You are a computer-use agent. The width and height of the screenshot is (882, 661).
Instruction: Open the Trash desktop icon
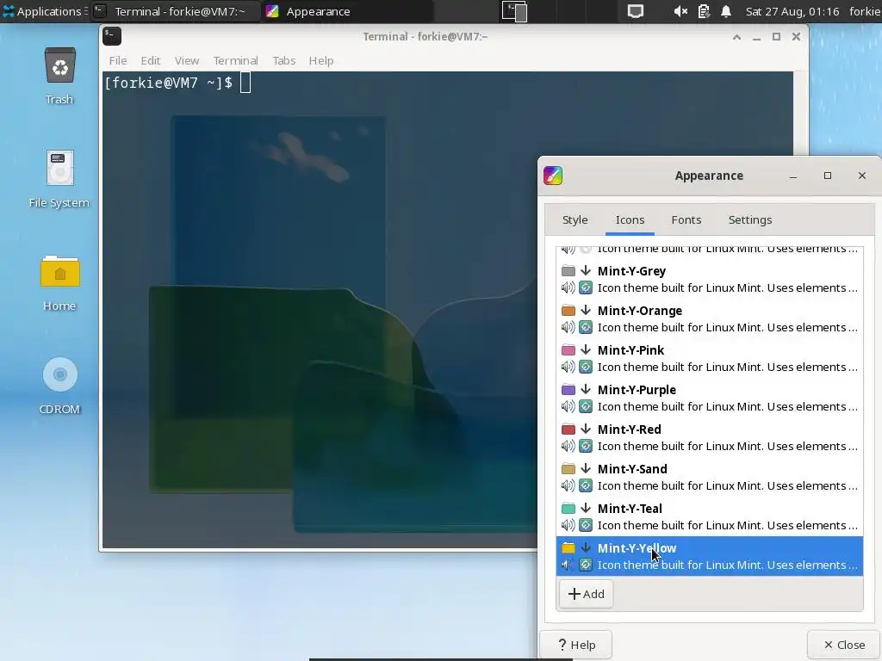59,76
